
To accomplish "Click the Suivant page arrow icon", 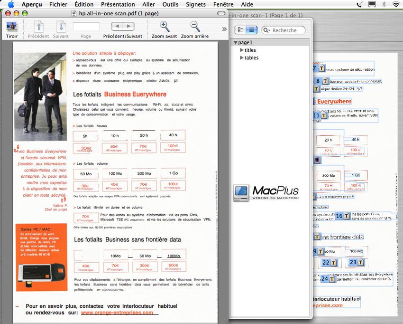I will pyautogui.click(x=61, y=27).
